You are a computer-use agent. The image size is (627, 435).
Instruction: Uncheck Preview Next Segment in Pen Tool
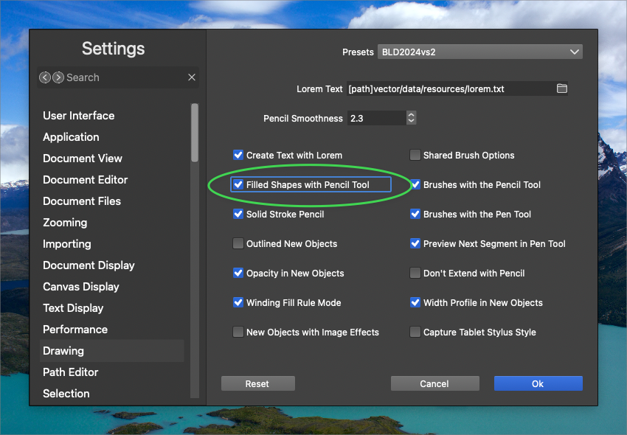pos(415,244)
